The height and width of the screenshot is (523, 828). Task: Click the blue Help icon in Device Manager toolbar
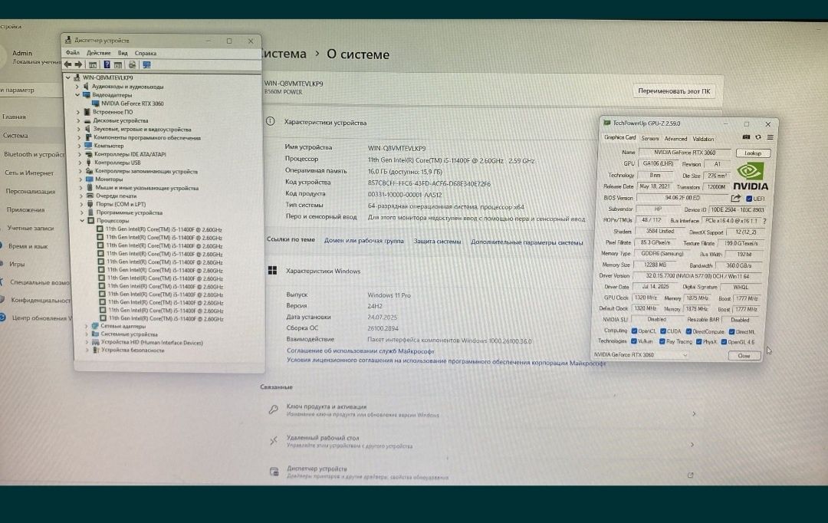click(x=107, y=64)
